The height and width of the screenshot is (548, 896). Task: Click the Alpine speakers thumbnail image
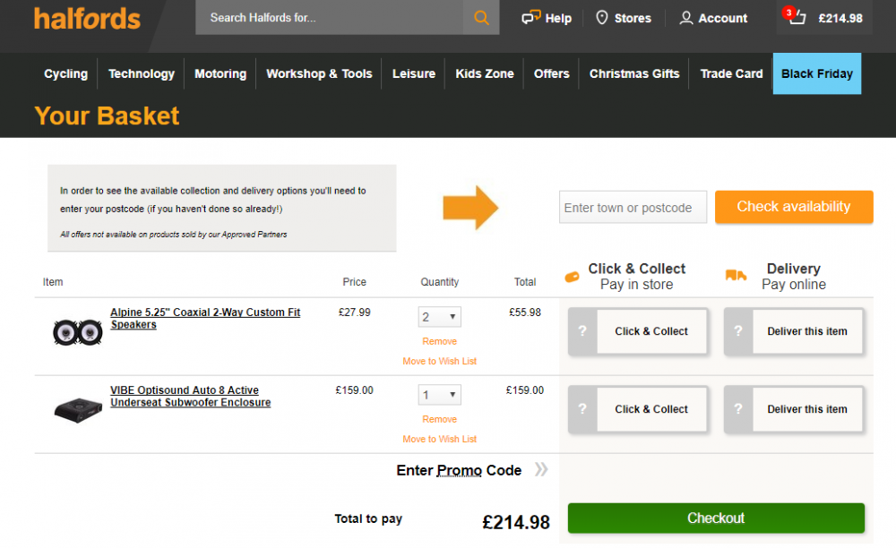[77, 332]
